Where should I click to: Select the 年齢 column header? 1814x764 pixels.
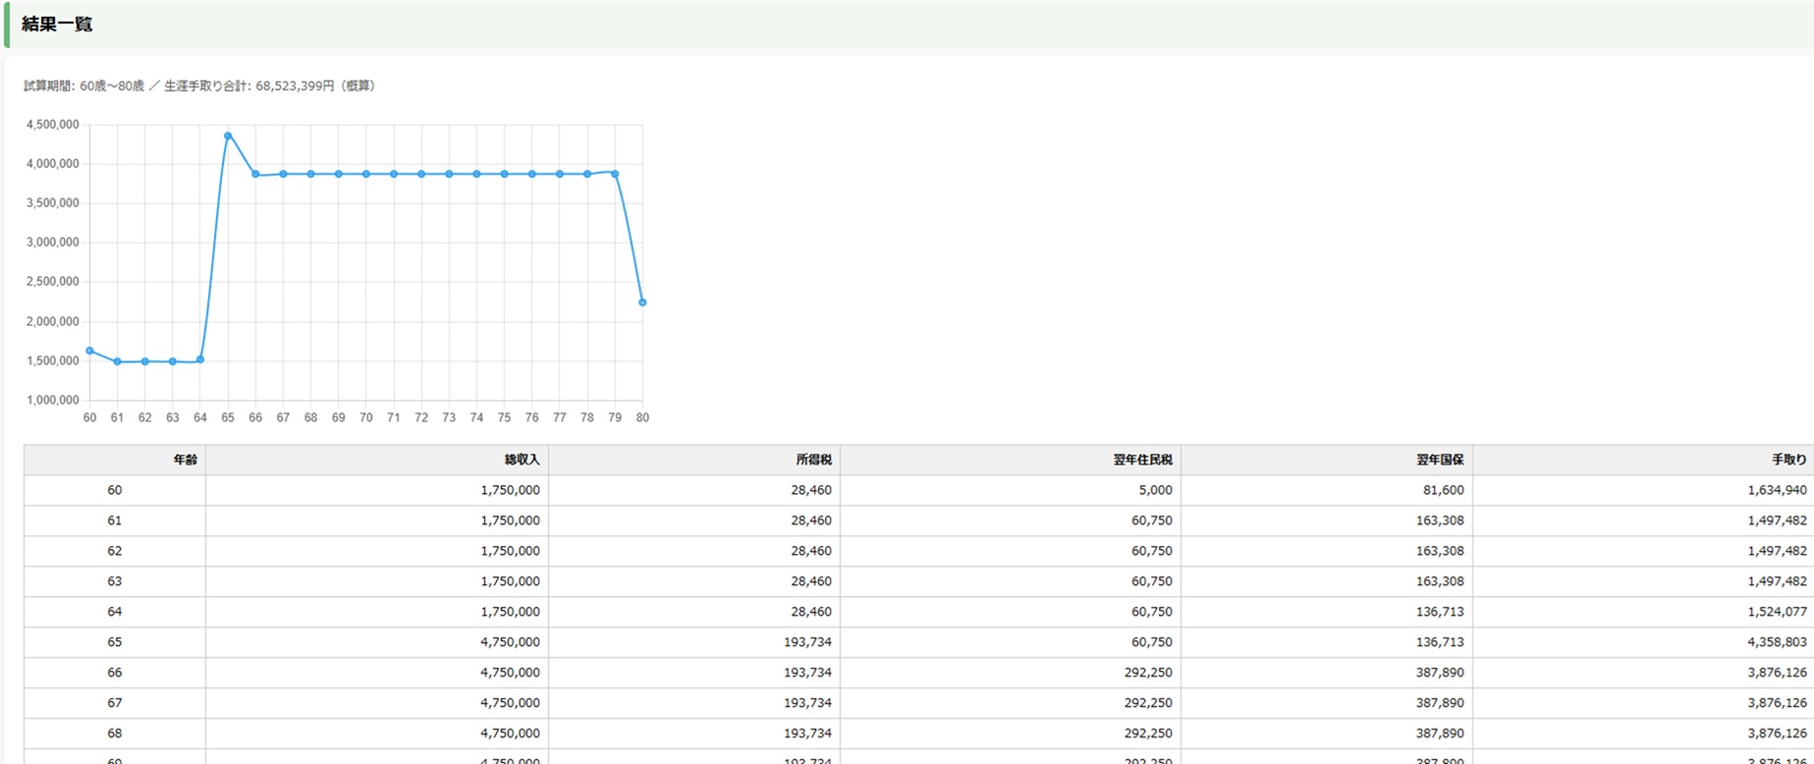click(x=185, y=460)
